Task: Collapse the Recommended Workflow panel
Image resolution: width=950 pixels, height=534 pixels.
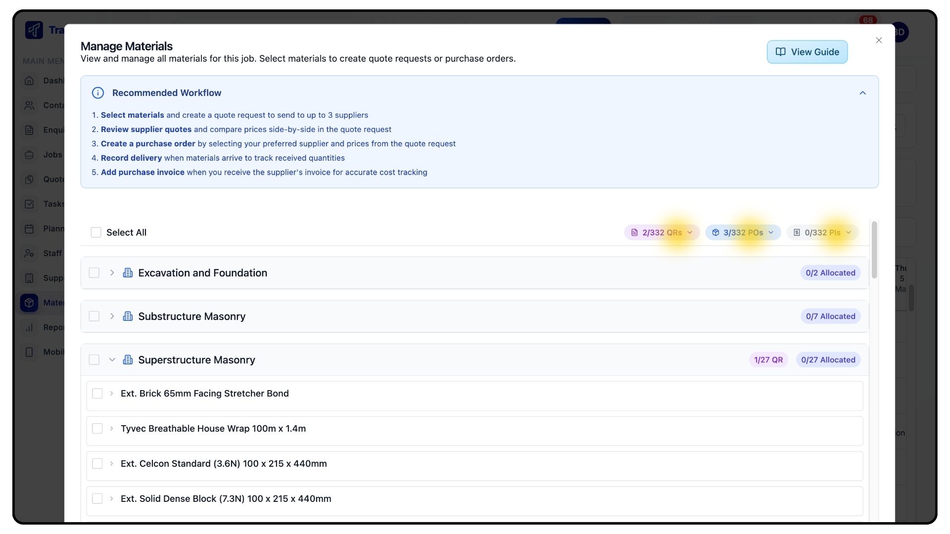Action: coord(862,93)
